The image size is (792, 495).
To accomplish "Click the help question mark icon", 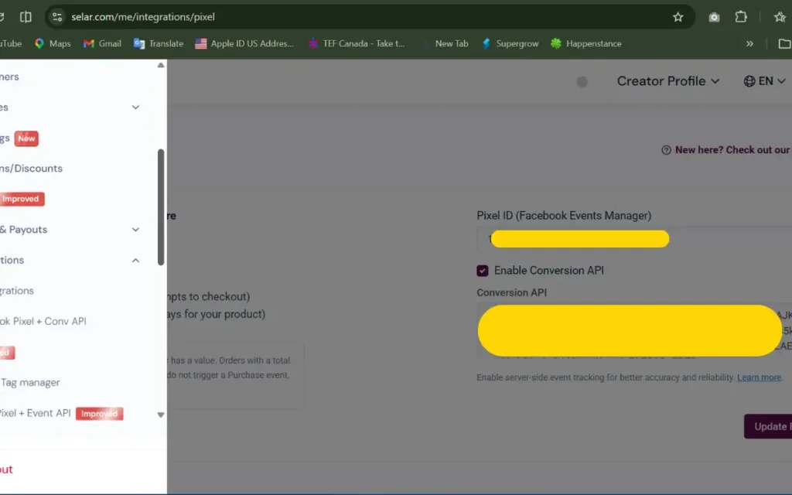I will pyautogui.click(x=666, y=150).
